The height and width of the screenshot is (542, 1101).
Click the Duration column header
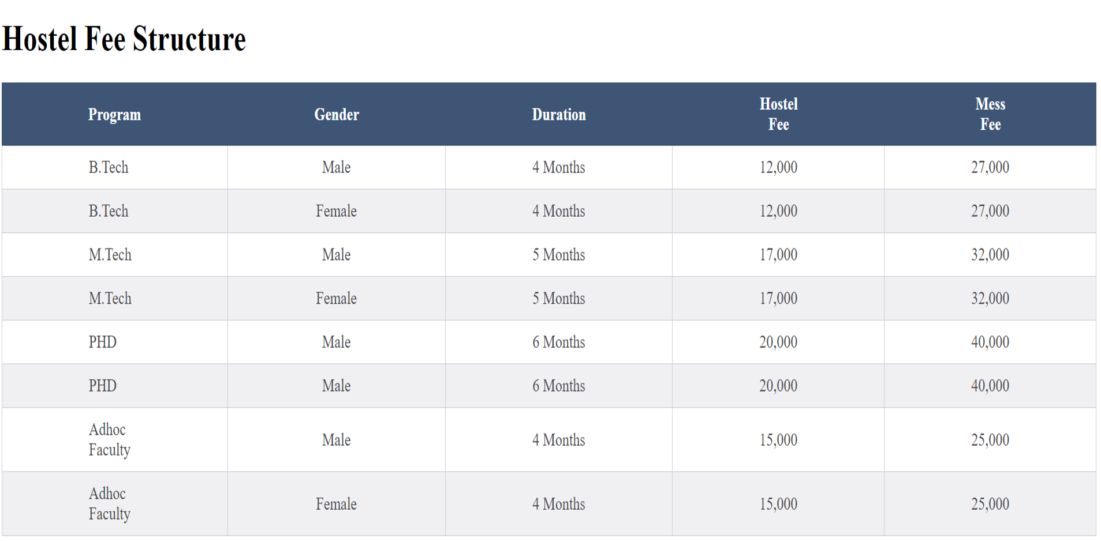pyautogui.click(x=558, y=115)
